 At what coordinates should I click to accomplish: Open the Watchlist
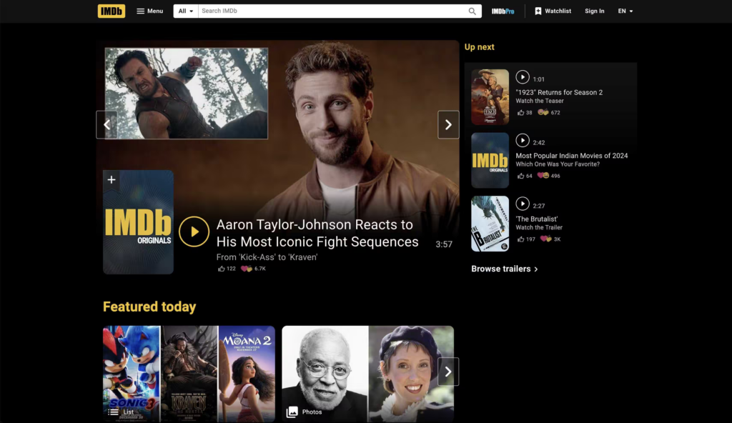pyautogui.click(x=553, y=11)
